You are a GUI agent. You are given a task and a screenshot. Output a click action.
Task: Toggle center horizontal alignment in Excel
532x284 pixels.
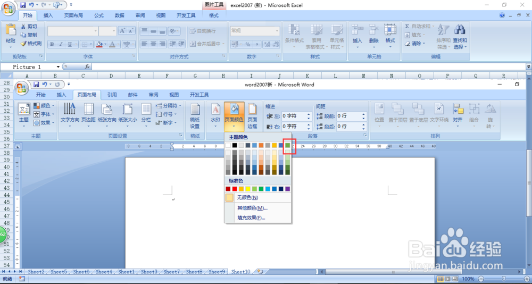153,44
